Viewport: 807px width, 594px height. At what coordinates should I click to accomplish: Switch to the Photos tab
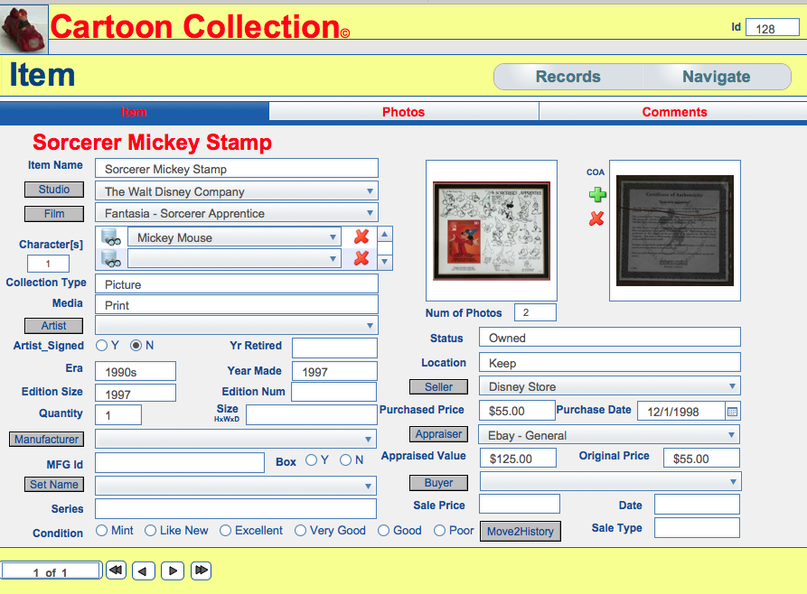403,112
